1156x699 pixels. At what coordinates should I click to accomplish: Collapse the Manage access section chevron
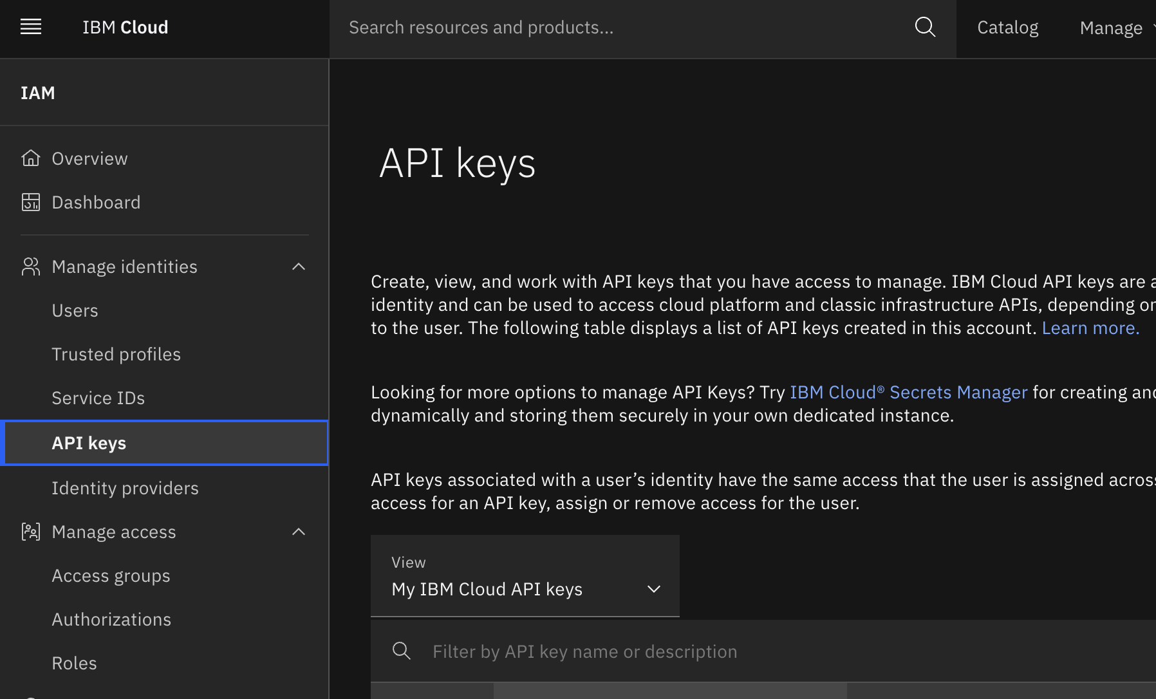[299, 532]
